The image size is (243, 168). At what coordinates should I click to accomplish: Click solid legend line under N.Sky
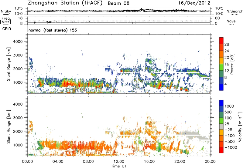[x=6, y=15]
